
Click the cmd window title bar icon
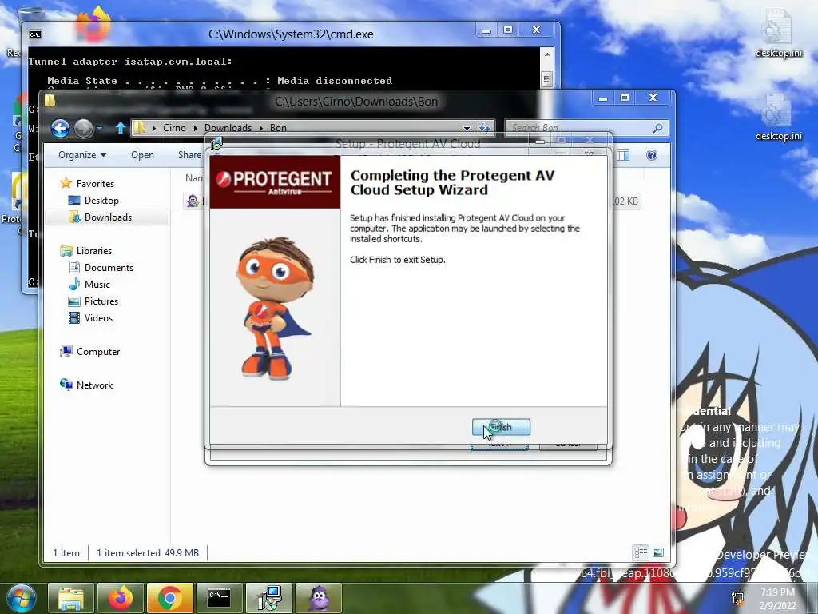click(x=35, y=34)
